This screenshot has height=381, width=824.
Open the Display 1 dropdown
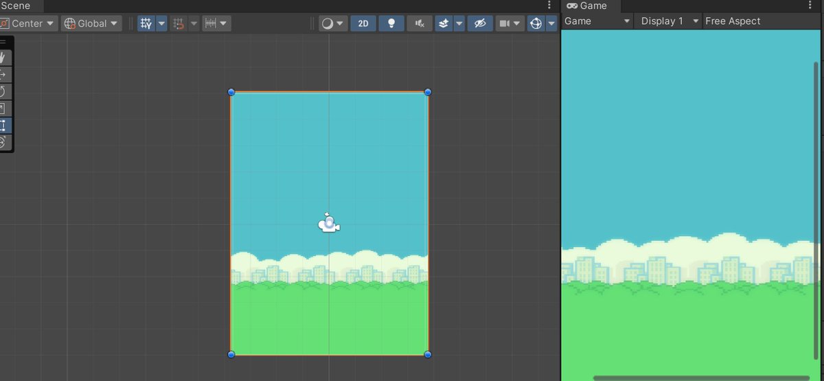(669, 21)
